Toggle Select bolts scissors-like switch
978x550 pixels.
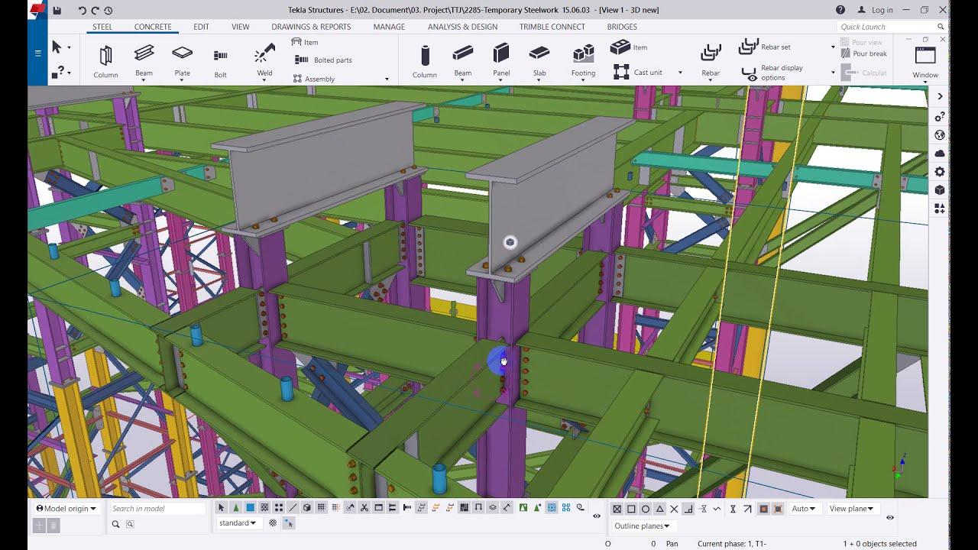[364, 508]
